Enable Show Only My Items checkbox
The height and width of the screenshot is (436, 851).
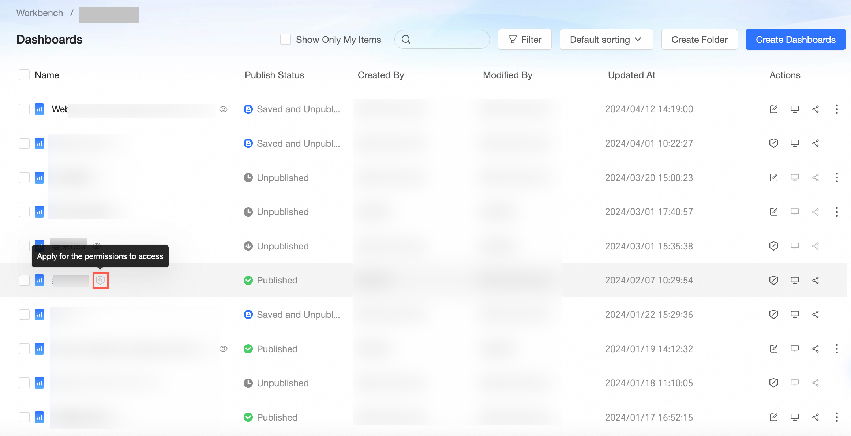click(285, 40)
